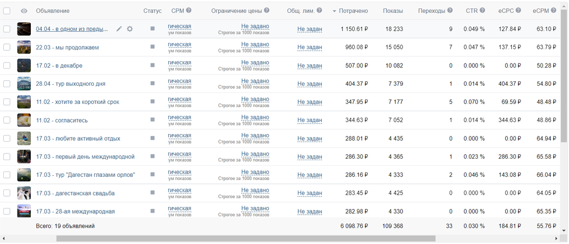This screenshot has height=244, width=569.
Task: Click status square for Дагестан глазами орлов ad
Action: (152, 175)
